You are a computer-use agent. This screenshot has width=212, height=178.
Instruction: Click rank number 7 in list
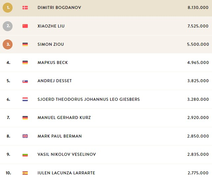[x=8, y=117]
